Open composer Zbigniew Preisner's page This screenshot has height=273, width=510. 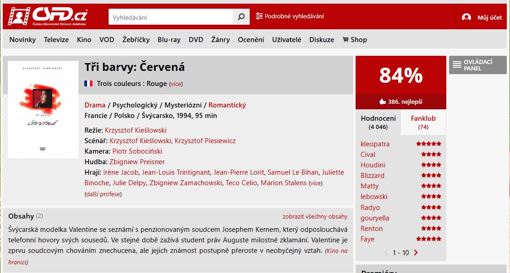click(x=137, y=162)
